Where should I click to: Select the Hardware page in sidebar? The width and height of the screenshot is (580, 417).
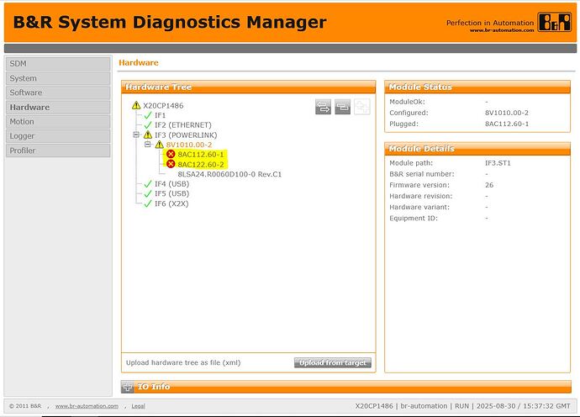58,107
